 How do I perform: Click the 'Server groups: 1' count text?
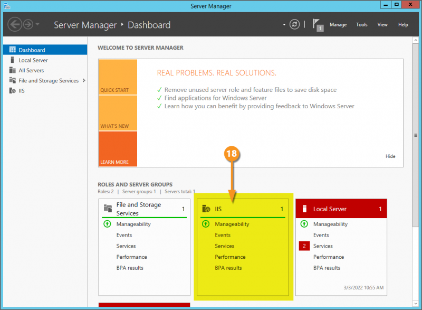pyautogui.click(x=139, y=192)
